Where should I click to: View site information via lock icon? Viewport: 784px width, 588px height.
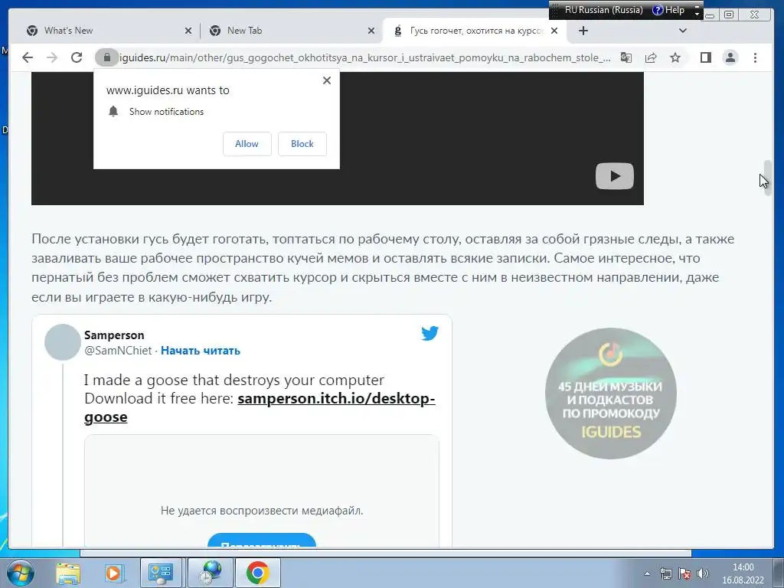106,57
